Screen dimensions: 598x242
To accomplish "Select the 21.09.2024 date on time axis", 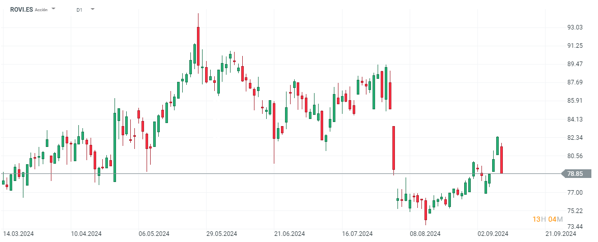I will coord(560,234).
